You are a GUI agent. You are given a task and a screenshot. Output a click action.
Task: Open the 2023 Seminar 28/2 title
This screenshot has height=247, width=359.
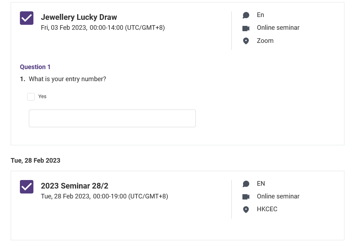click(74, 186)
